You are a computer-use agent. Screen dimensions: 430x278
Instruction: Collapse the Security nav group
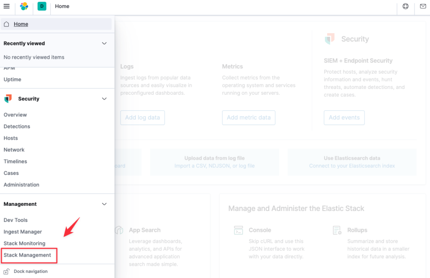[x=104, y=99]
